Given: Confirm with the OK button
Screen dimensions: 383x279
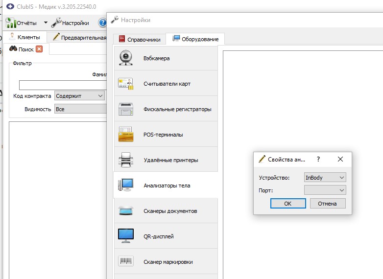Looking at the screenshot, I should click(288, 203).
